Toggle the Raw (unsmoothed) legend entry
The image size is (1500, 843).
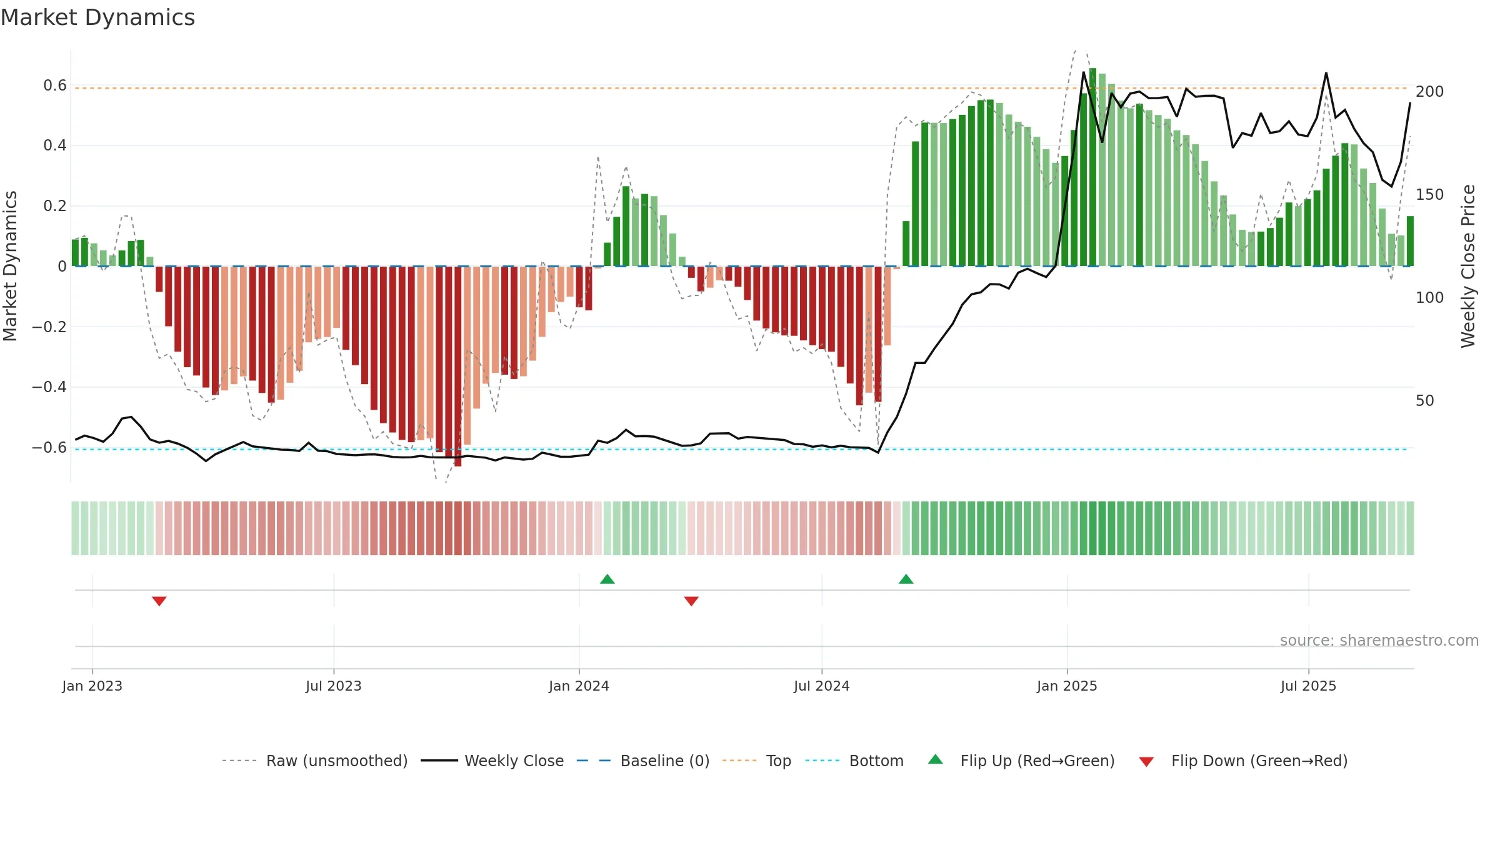coord(315,761)
